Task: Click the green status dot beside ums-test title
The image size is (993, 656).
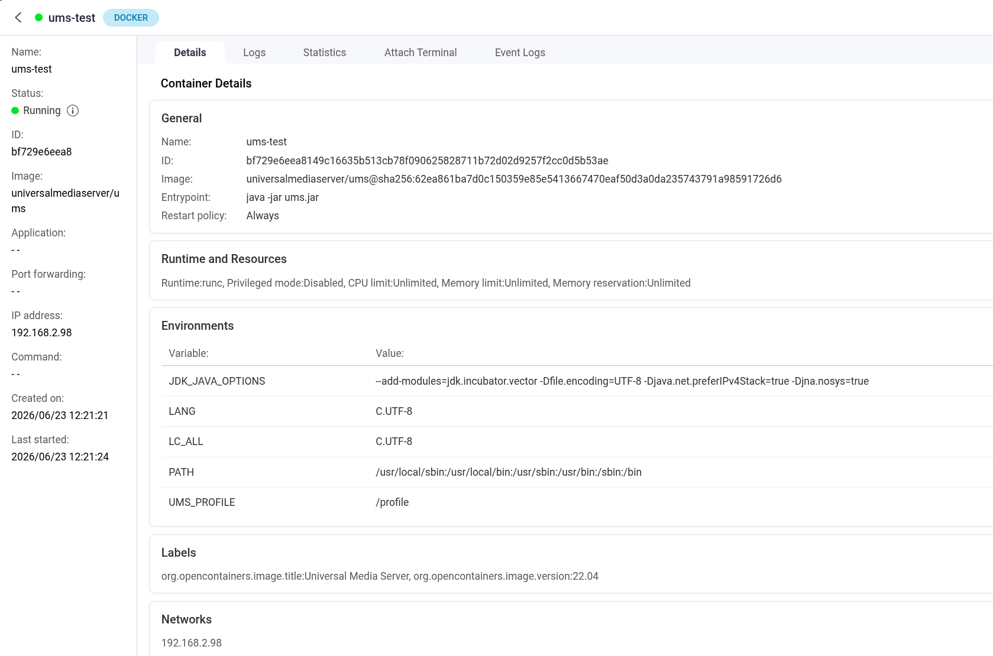Action: pyautogui.click(x=38, y=18)
